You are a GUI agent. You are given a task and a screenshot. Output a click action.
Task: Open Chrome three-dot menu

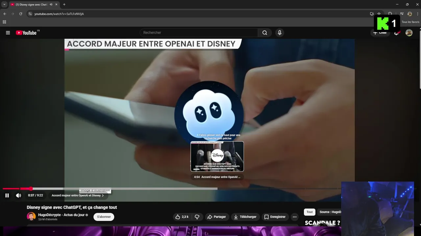click(x=417, y=14)
